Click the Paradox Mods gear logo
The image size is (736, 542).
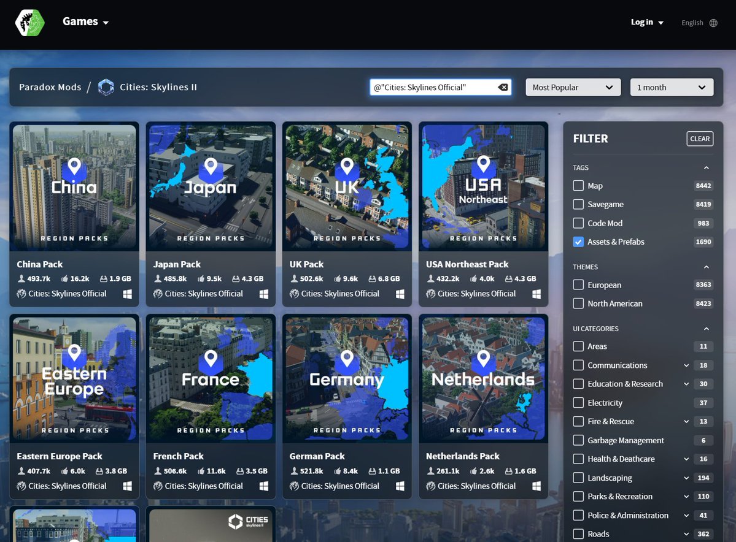click(x=29, y=23)
